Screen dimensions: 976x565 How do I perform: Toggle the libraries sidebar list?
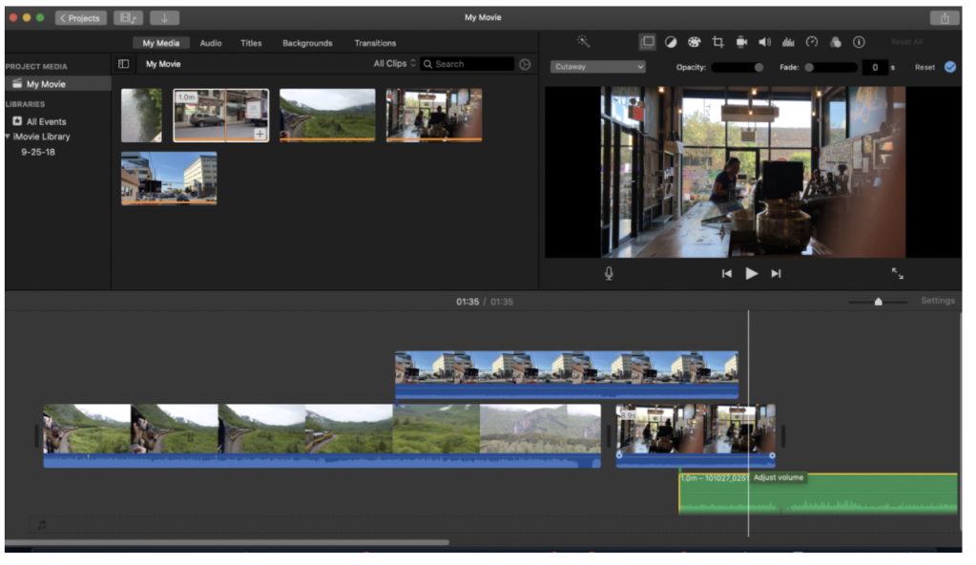click(123, 64)
